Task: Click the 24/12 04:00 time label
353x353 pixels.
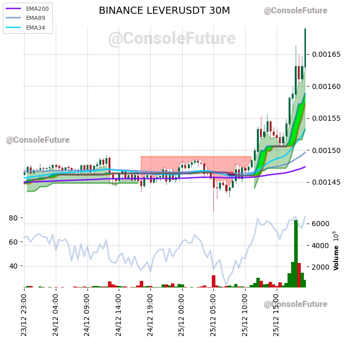Action: 55,315
